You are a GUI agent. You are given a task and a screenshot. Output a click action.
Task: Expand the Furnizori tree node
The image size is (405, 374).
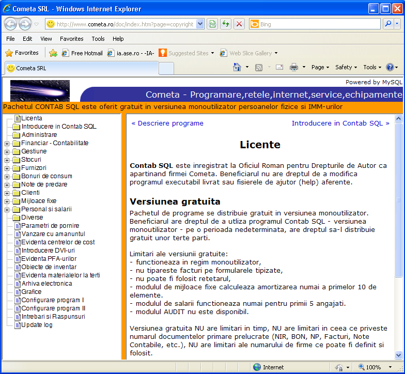7,168
